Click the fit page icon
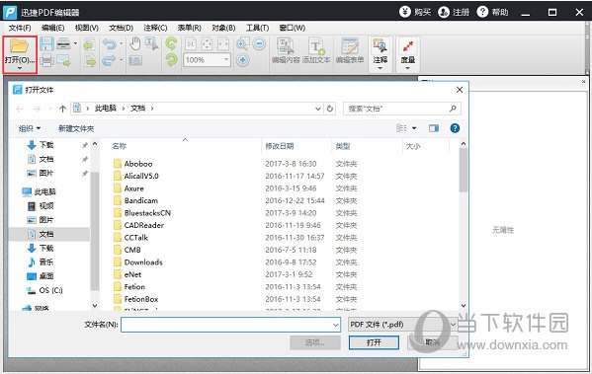 [x=207, y=44]
